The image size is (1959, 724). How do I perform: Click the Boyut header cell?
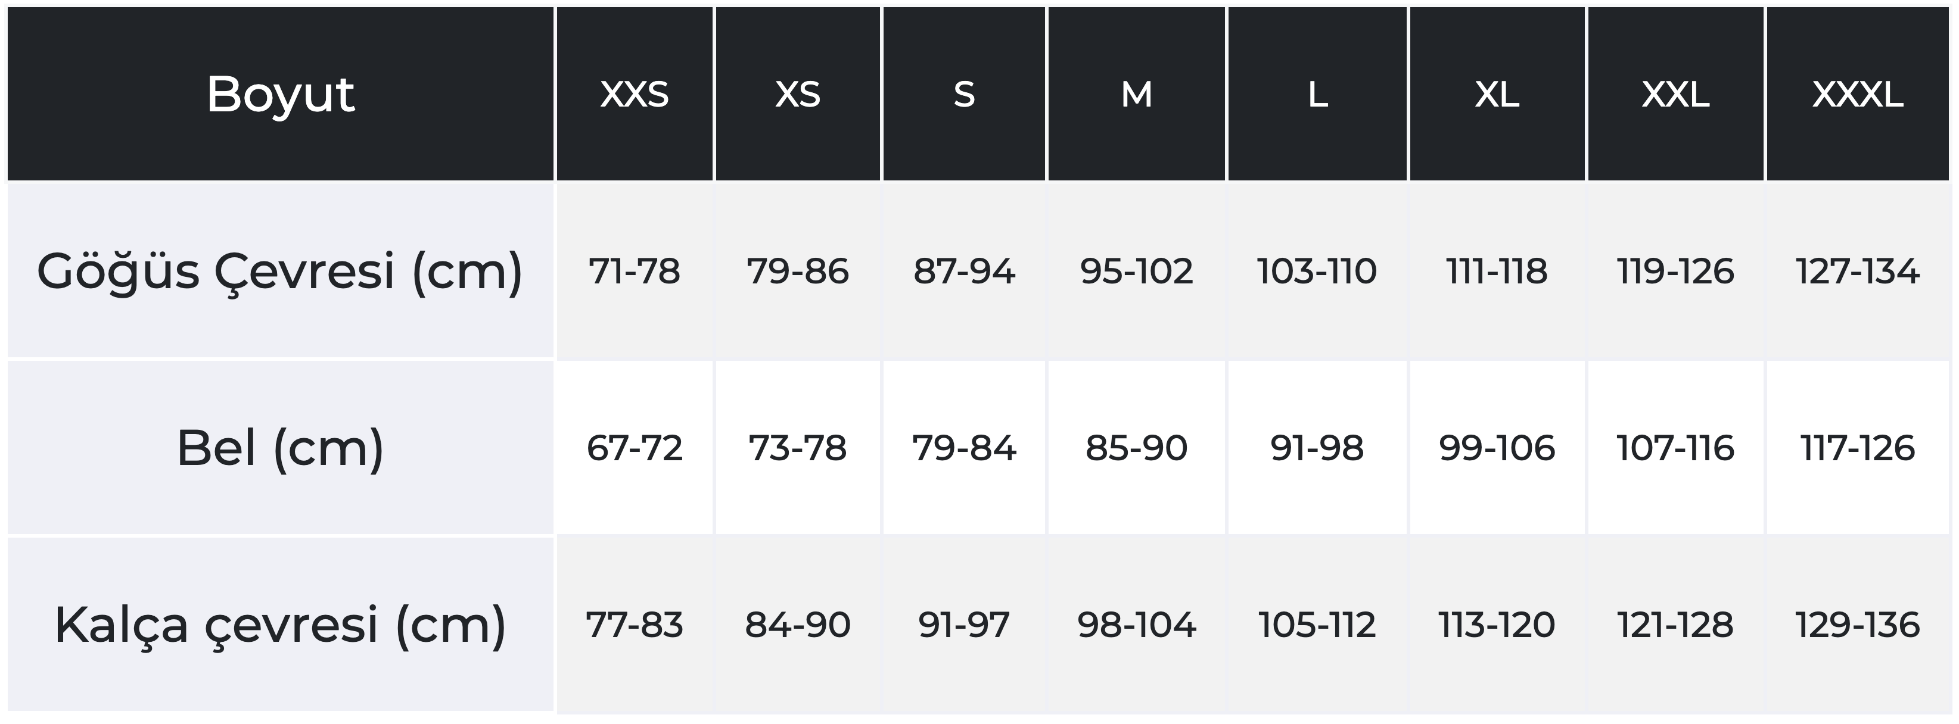coord(281,94)
